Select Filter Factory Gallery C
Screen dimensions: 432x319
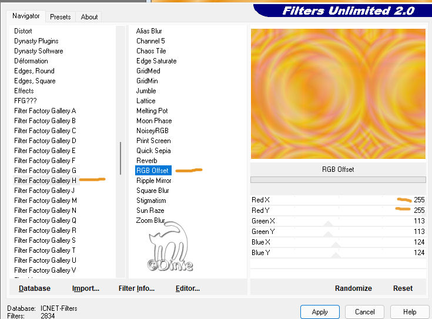click(x=45, y=131)
